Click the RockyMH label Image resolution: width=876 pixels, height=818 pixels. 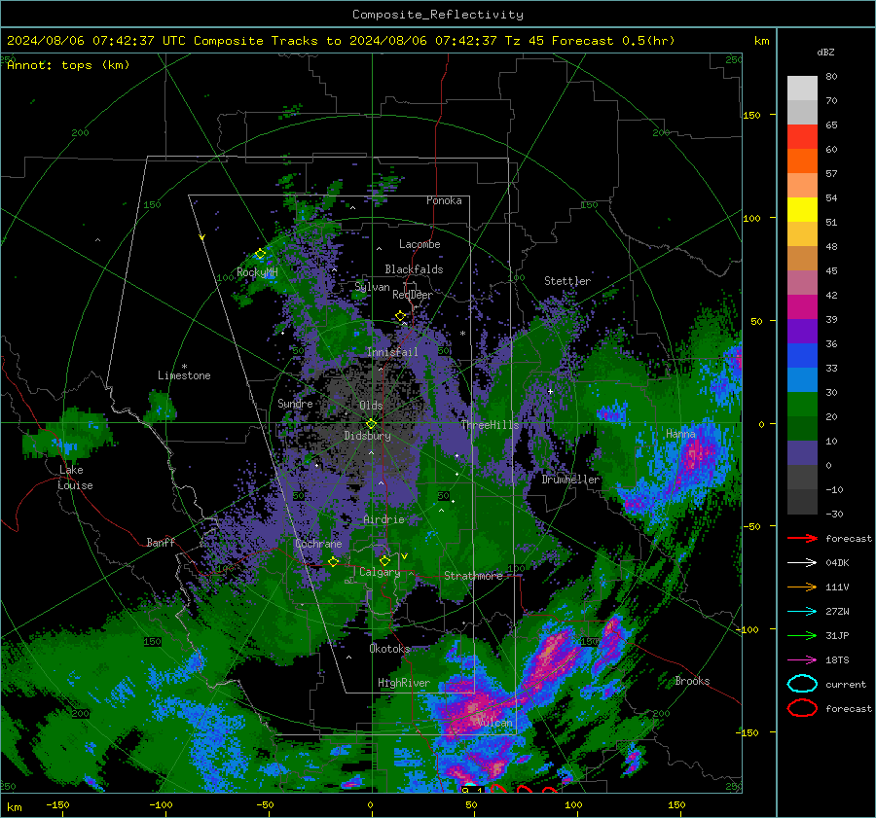[257, 272]
